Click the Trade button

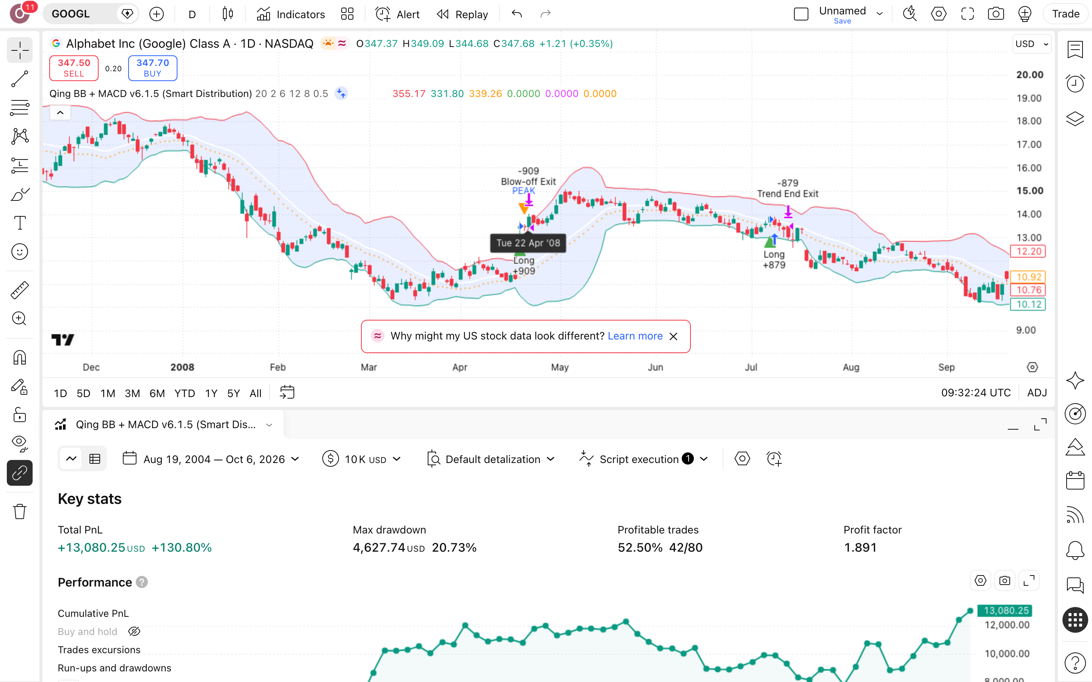(x=1065, y=14)
